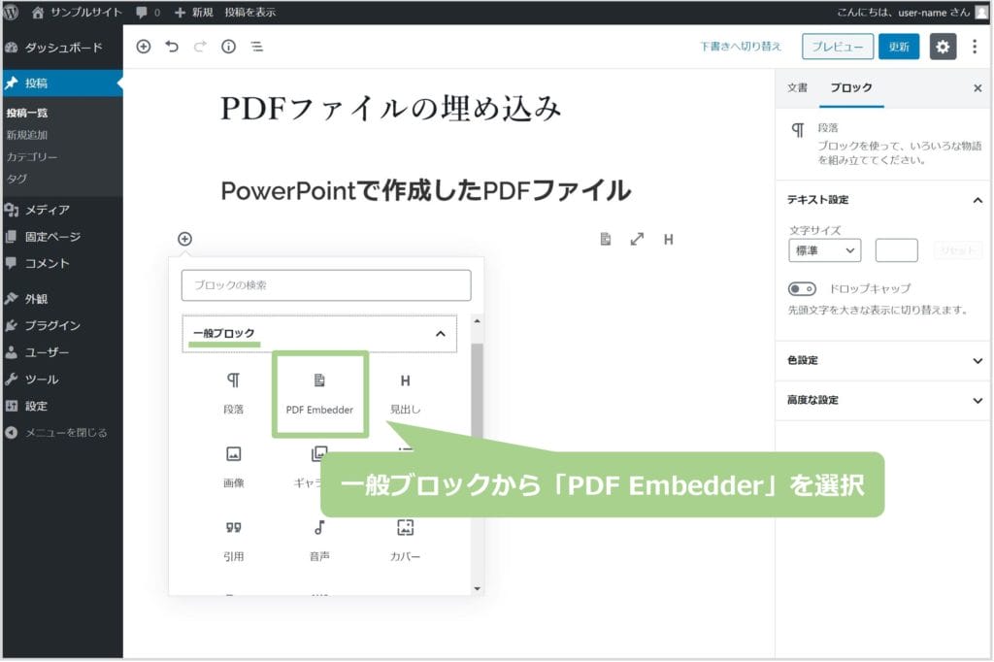Insert the 音声 audio block
The image size is (994, 662).
point(319,539)
